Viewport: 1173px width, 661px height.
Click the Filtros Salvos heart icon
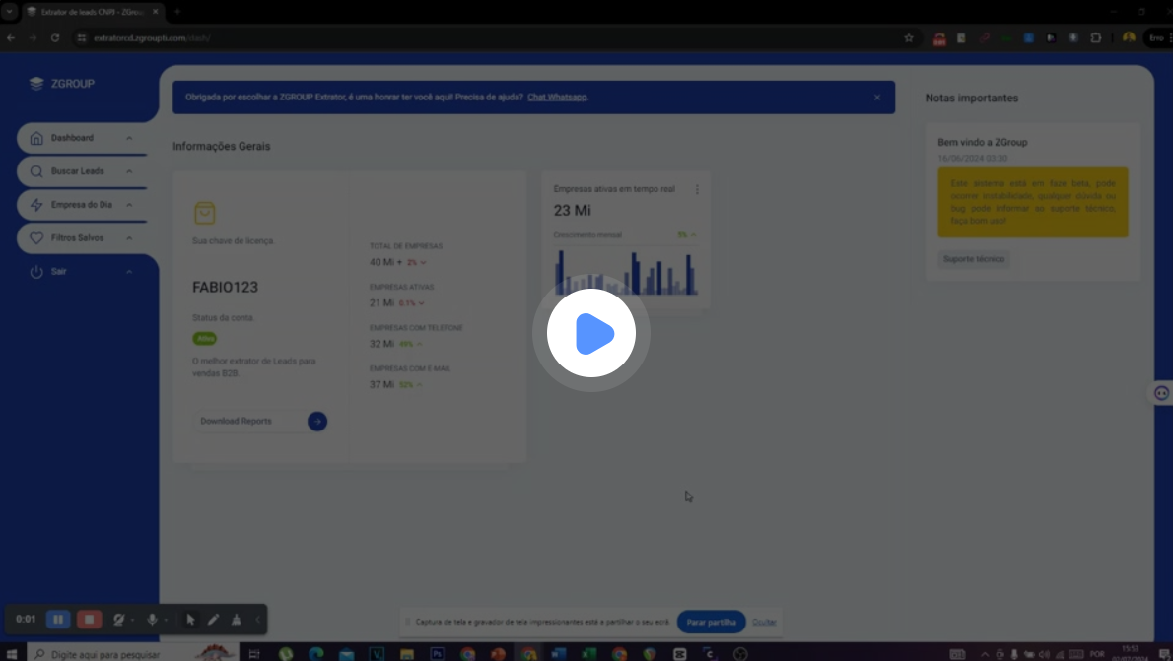35,237
